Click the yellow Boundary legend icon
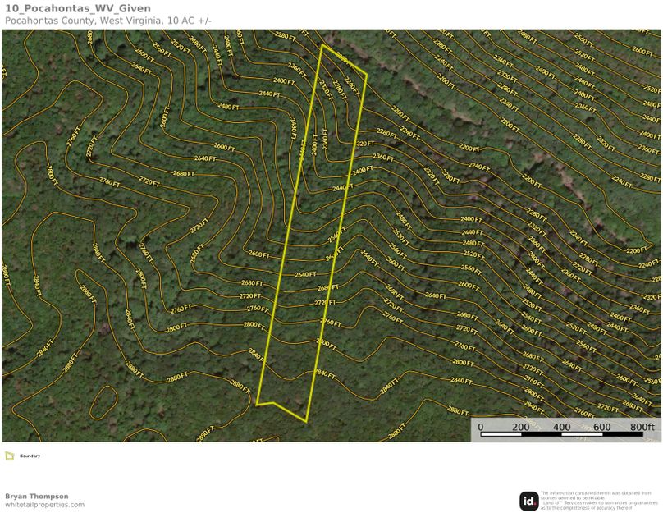 point(9,456)
